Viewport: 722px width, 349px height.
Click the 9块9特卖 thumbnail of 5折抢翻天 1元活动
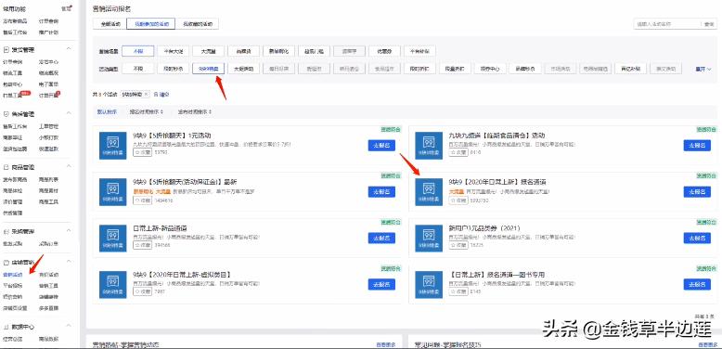tap(113, 146)
